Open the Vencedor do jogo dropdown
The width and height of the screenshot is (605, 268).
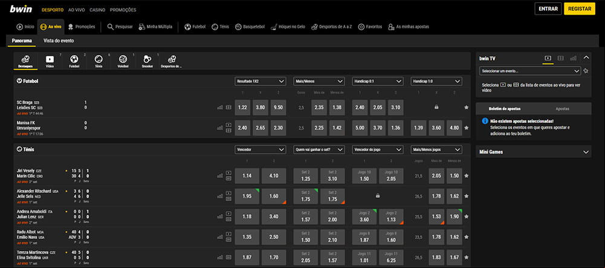tap(378, 149)
